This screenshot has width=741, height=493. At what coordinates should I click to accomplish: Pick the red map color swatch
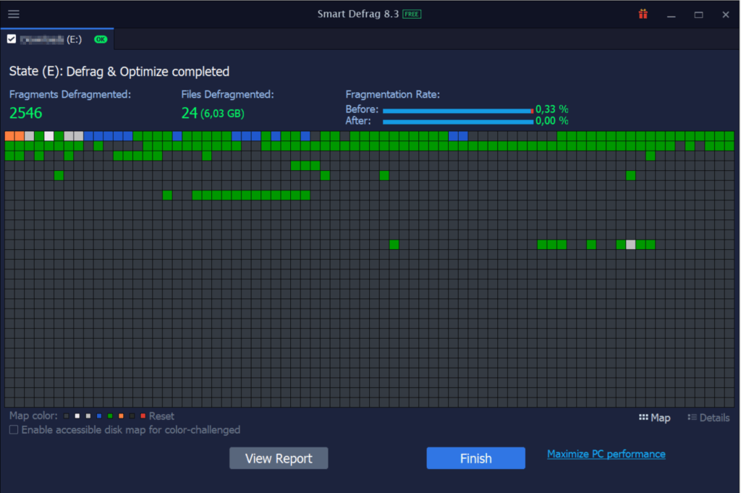[x=143, y=416]
